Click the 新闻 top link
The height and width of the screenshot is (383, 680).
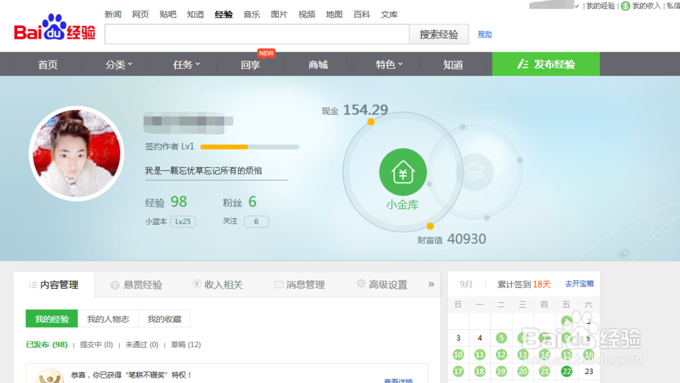(113, 14)
